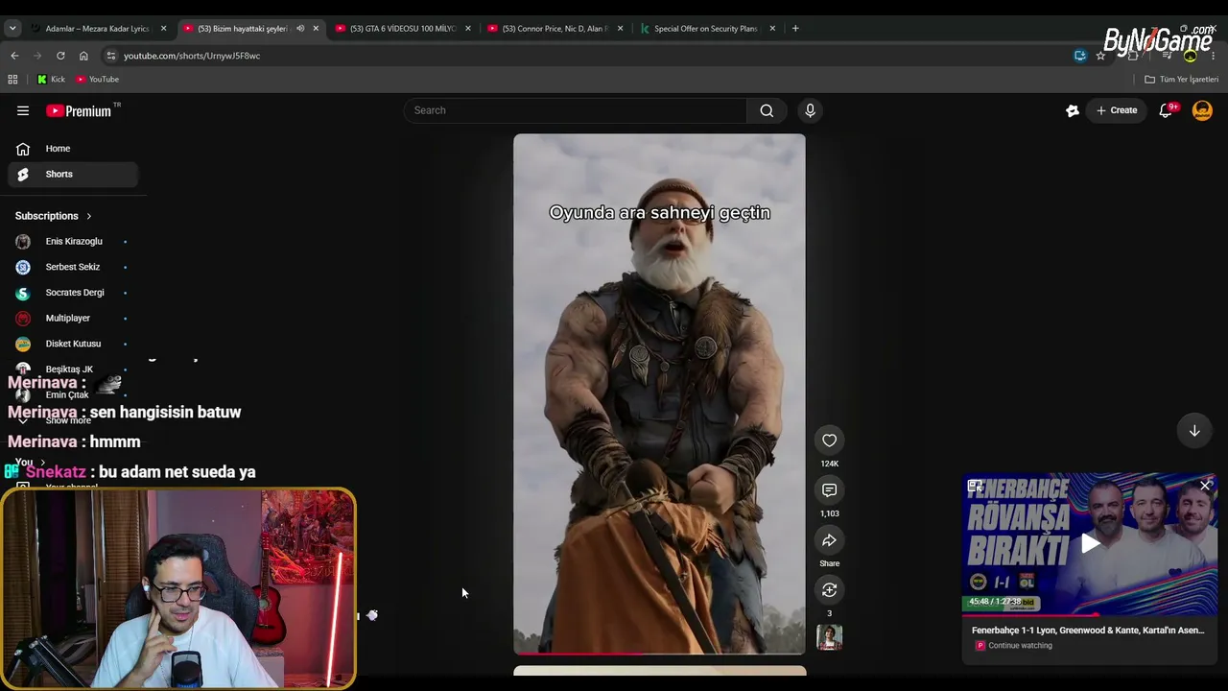Click the Remix icon on the Short

[830, 590]
